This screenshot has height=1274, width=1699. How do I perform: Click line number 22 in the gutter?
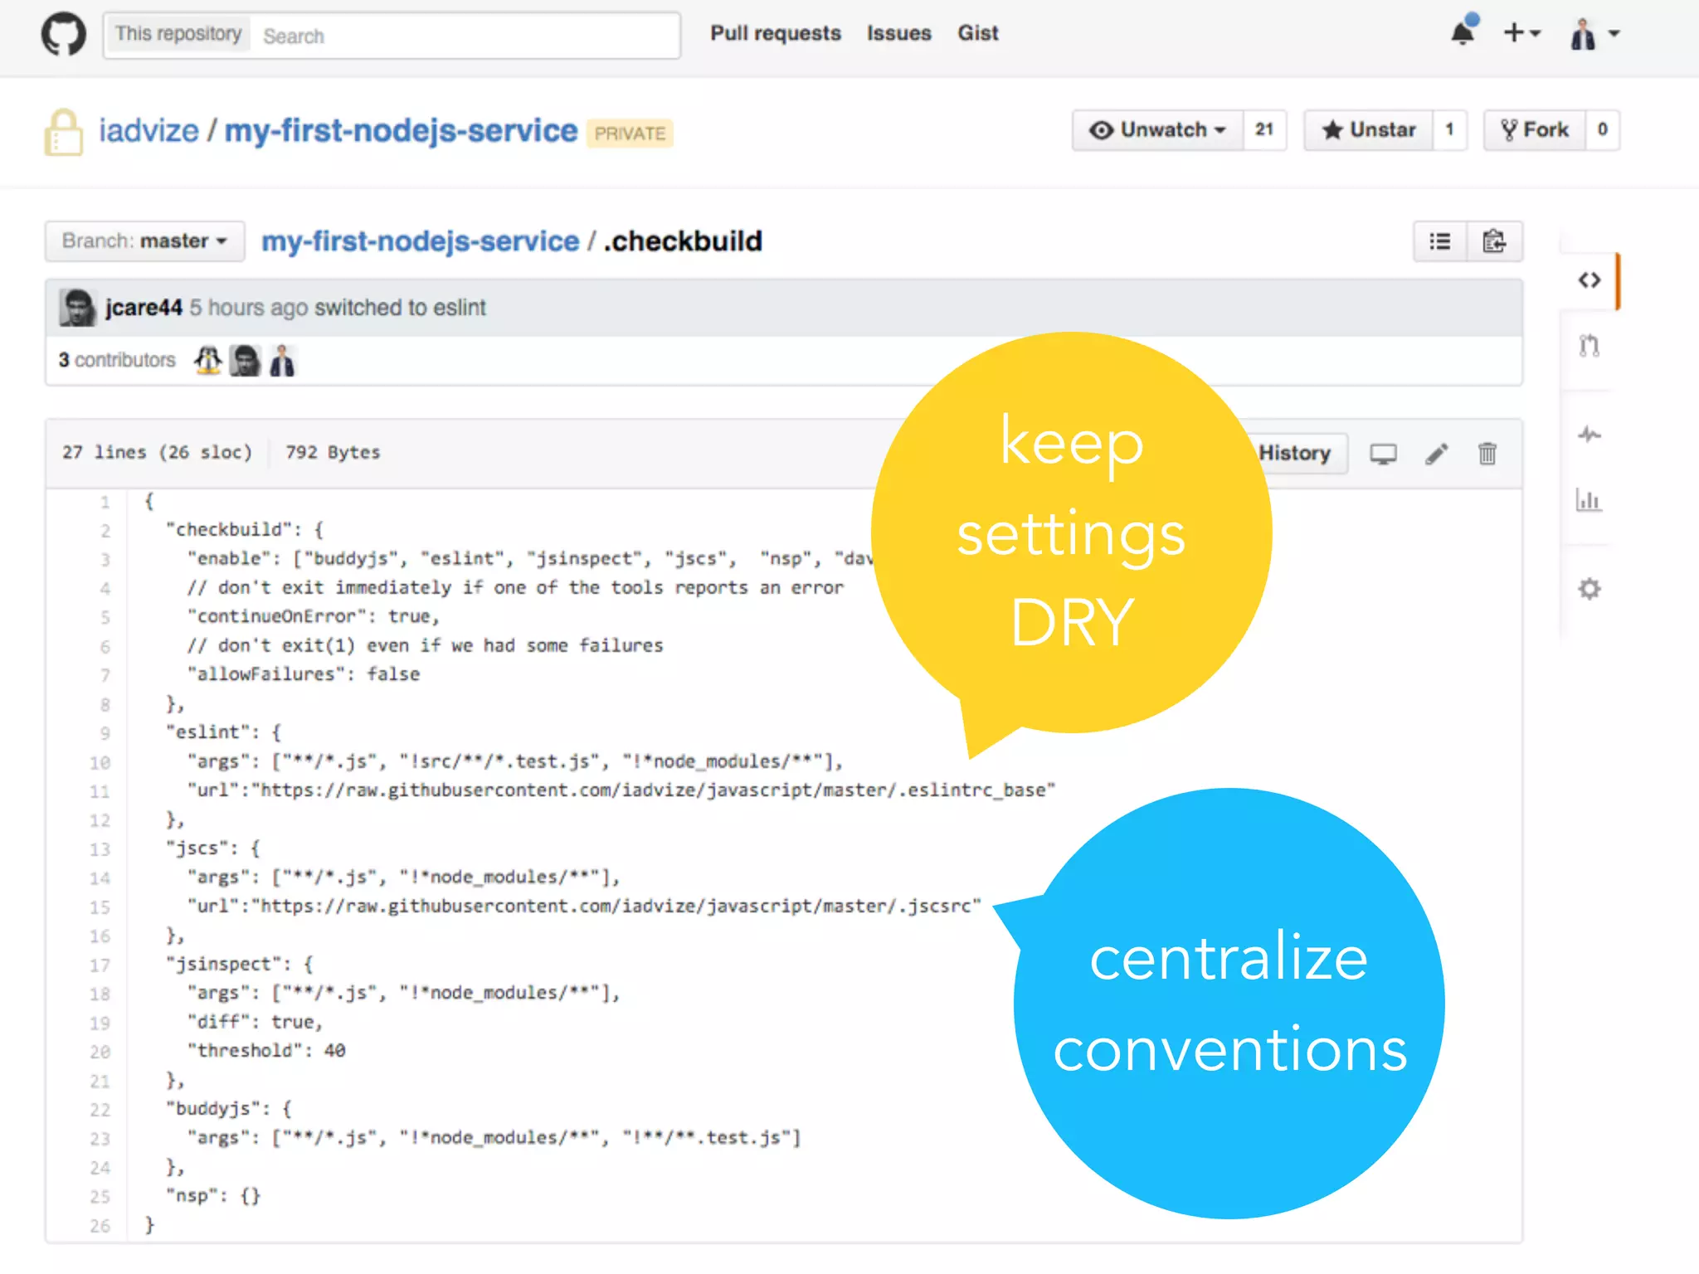tap(100, 1110)
